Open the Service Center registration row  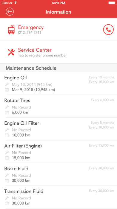pyautogui.click(x=59, y=52)
